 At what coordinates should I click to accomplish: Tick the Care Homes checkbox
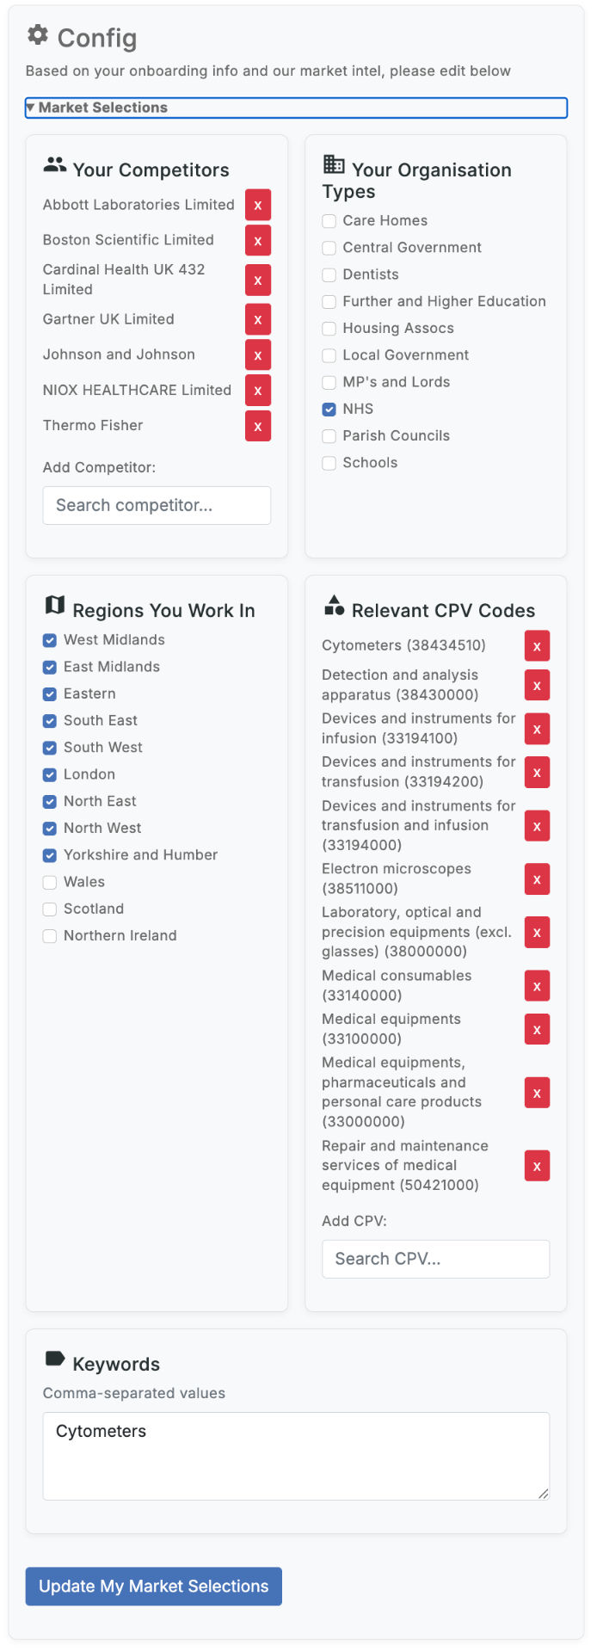coord(329,221)
